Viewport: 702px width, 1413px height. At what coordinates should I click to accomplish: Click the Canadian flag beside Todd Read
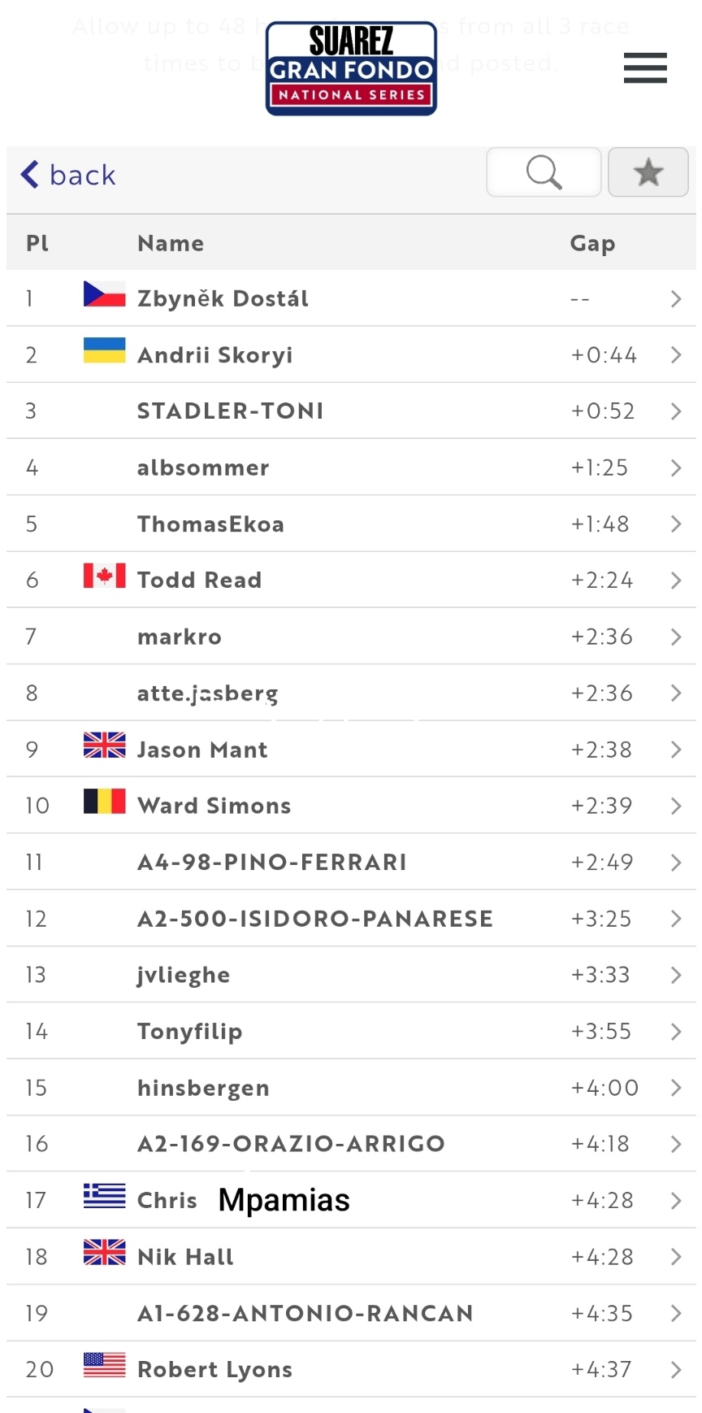104,576
